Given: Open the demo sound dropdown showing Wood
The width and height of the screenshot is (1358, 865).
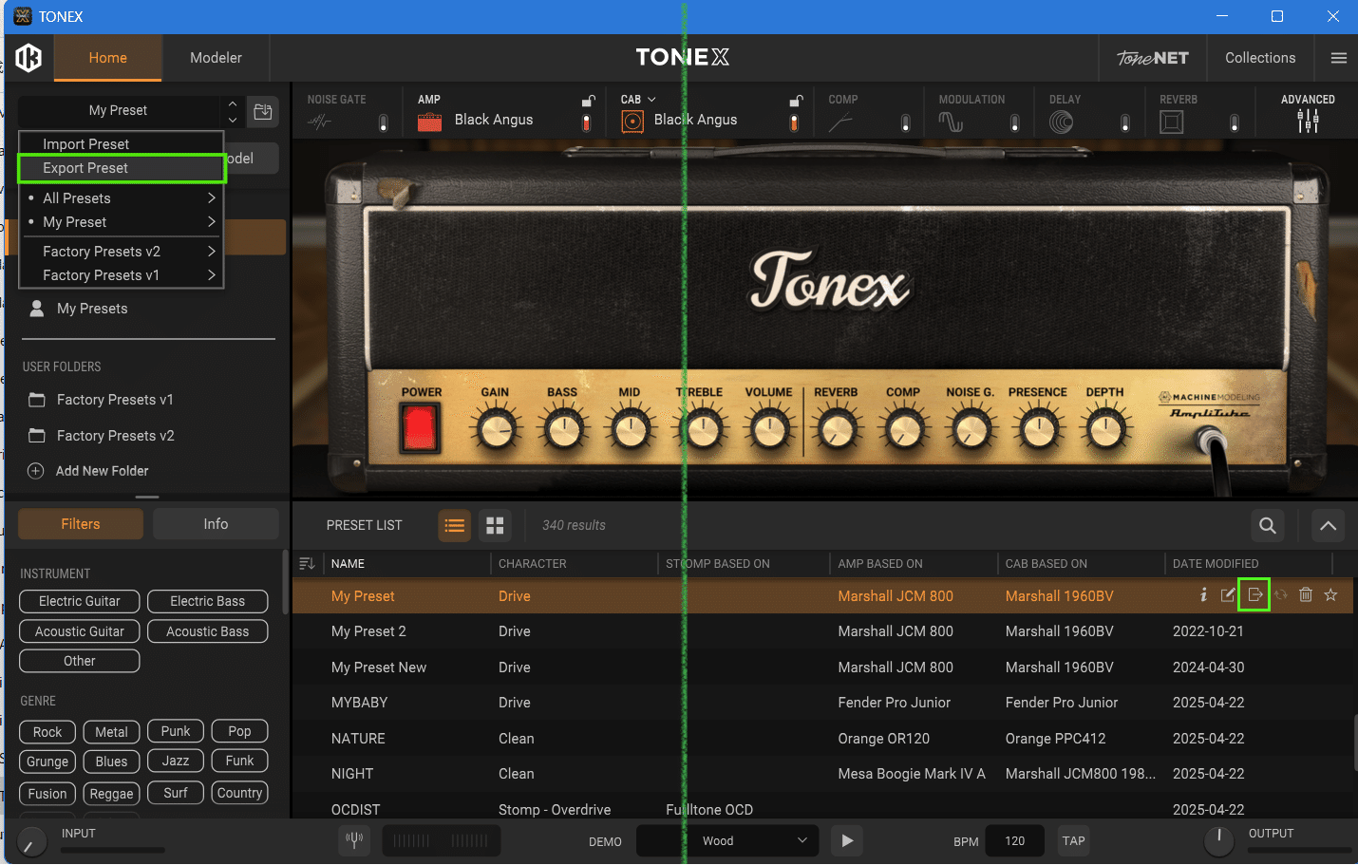Looking at the screenshot, I should click(726, 840).
